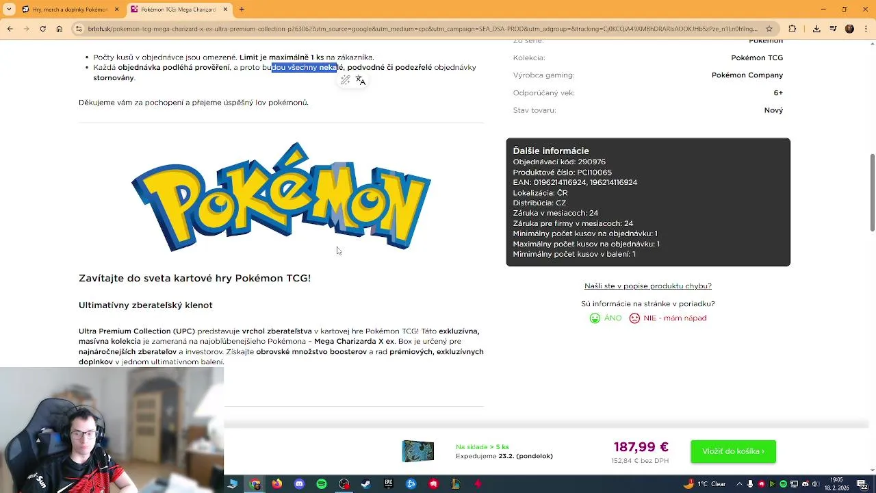The image size is (876, 493).
Task: Select the 'Pokémon TCG: Mega Charizard' tab
Action: 179,10
